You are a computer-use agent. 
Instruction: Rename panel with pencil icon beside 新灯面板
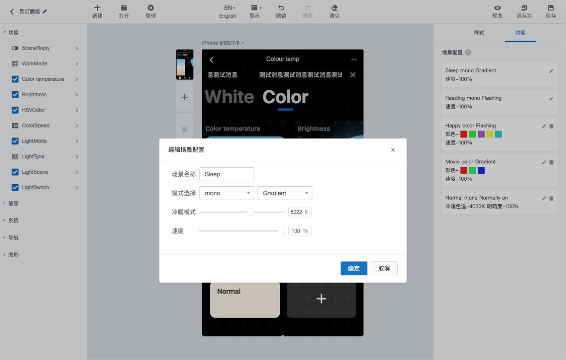pyautogui.click(x=45, y=11)
